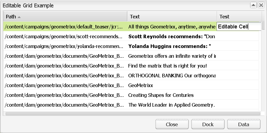The image size is (267, 133).
Task: Sort by the Path column header
Action: tap(65, 17)
